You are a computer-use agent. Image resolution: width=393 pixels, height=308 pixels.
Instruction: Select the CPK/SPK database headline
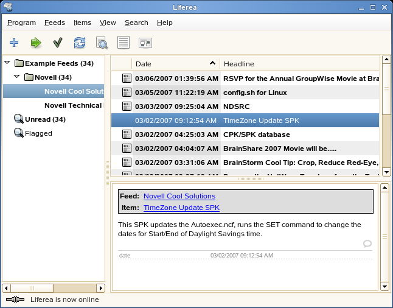pos(256,135)
